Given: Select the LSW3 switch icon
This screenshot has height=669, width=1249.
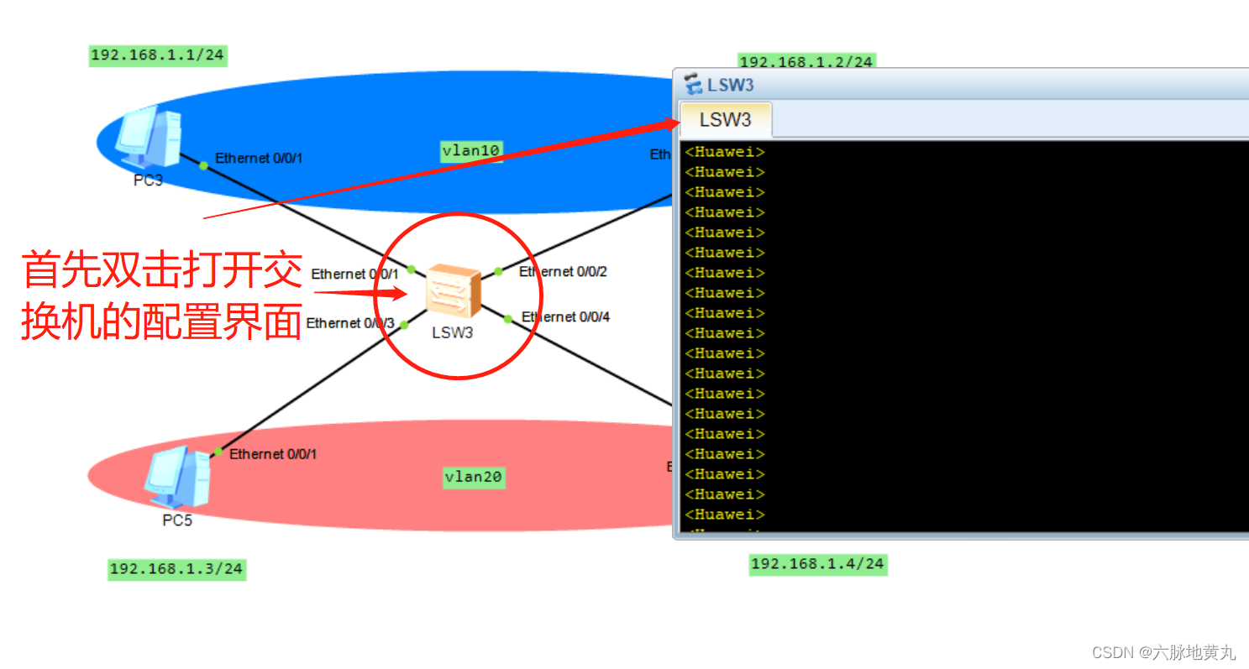Looking at the screenshot, I should pos(454,291).
